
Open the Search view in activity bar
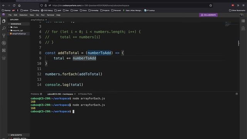(x=4, y=28)
